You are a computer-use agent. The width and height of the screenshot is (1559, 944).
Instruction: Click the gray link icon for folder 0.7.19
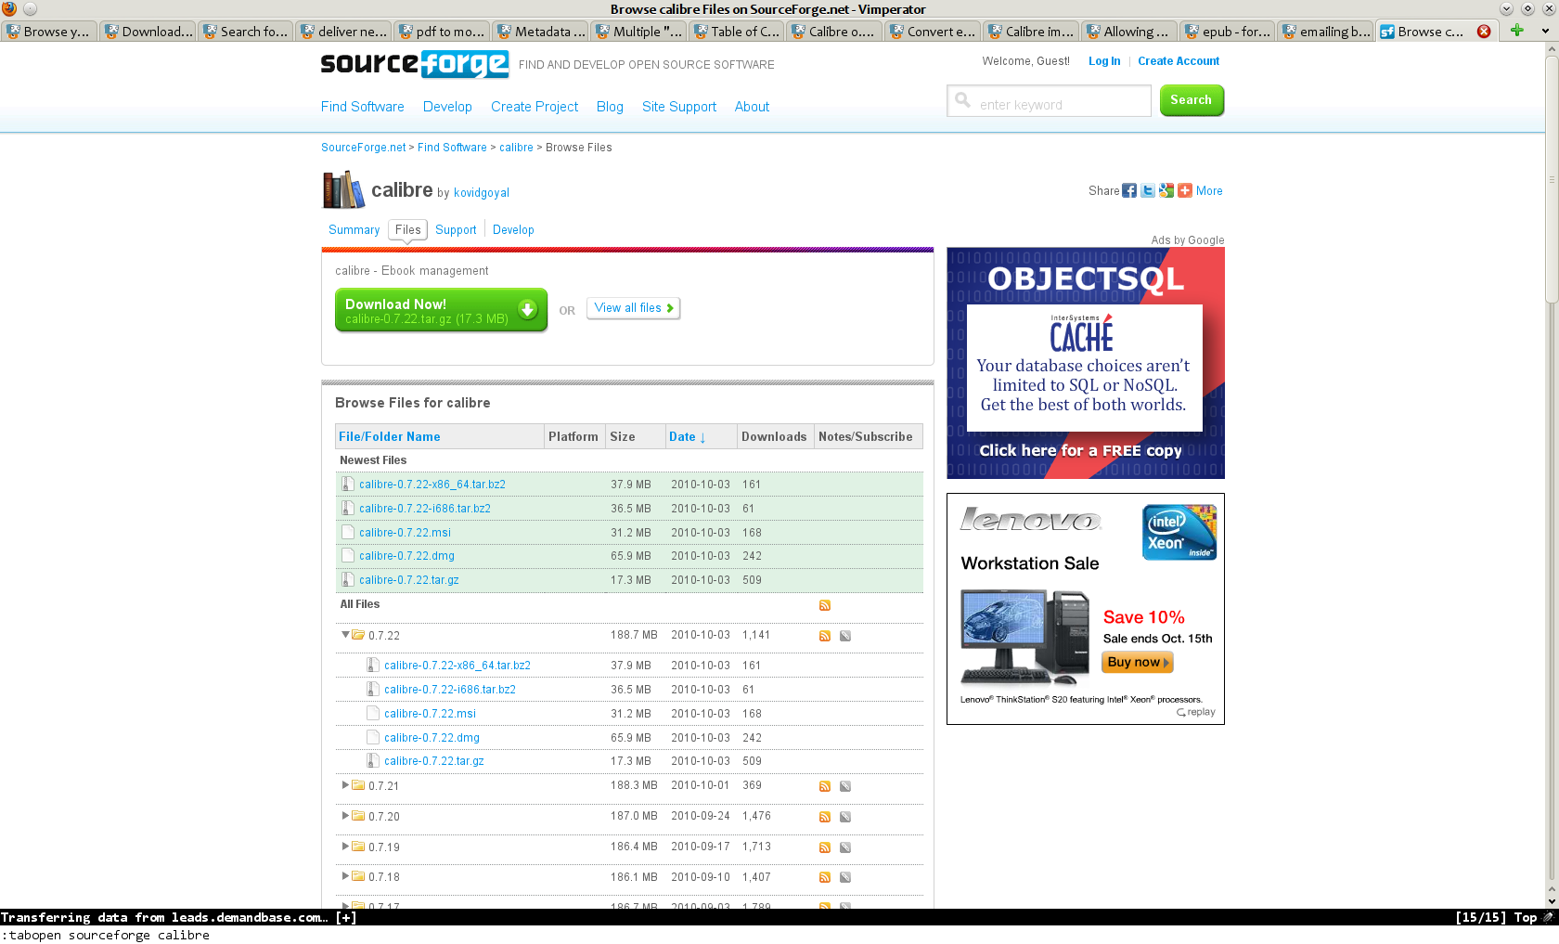[845, 847]
